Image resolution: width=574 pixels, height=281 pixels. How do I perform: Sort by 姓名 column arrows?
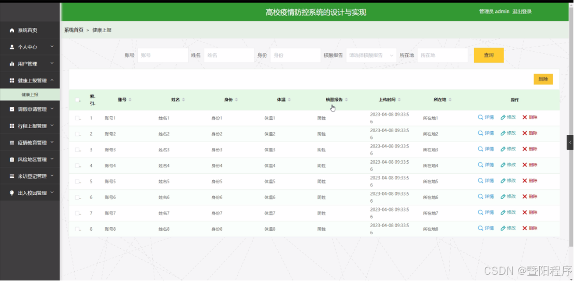[x=183, y=100]
